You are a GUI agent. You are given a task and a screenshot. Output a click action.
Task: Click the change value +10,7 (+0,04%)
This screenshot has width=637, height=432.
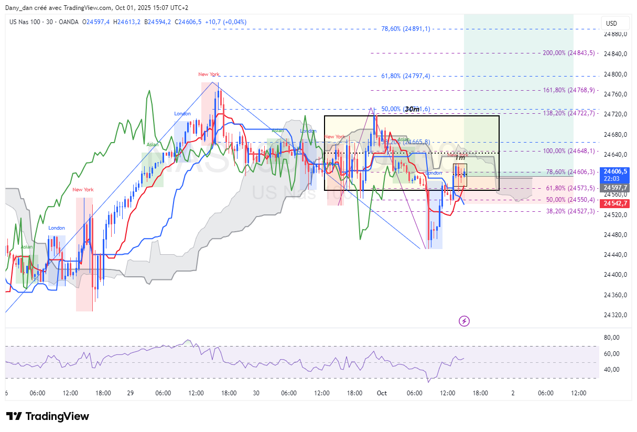click(225, 21)
